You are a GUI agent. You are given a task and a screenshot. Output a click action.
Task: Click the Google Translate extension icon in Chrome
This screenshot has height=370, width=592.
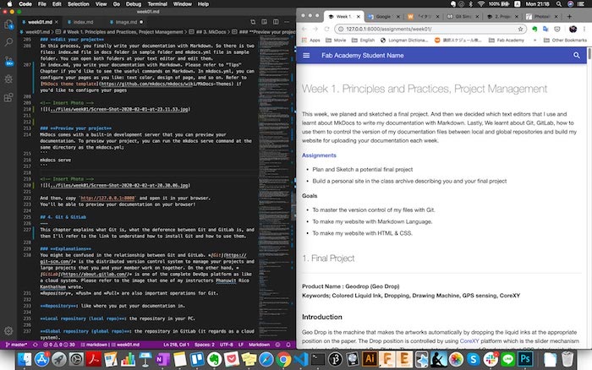click(x=545, y=29)
